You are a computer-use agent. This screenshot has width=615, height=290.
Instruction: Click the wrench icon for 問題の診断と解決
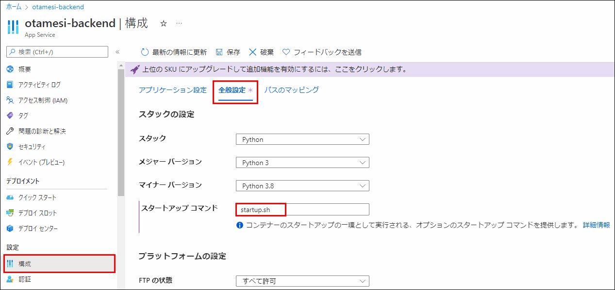[10, 131]
